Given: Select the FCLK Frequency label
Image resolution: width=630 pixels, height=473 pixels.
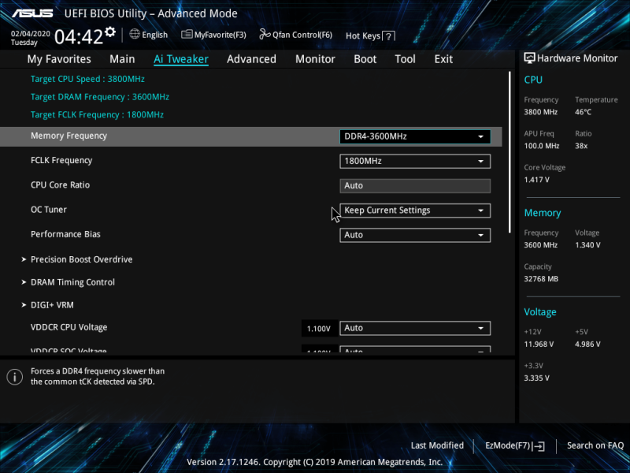Looking at the screenshot, I should click(61, 161).
